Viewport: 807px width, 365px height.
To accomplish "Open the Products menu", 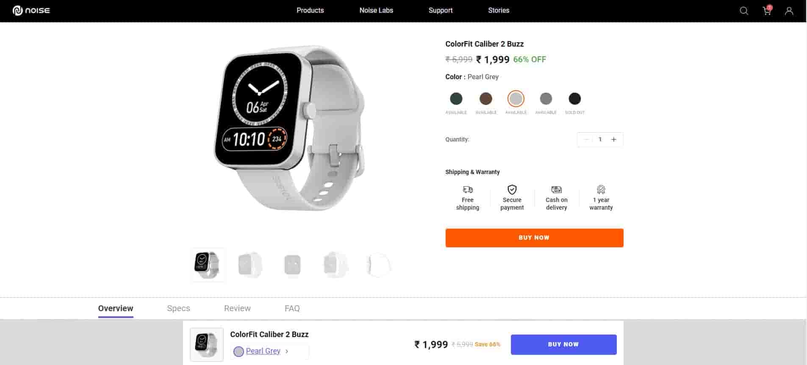I will [x=310, y=10].
